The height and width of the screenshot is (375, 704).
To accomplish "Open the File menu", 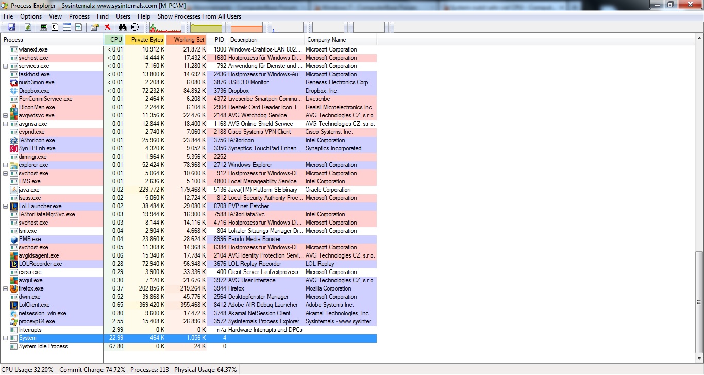I will pos(8,16).
